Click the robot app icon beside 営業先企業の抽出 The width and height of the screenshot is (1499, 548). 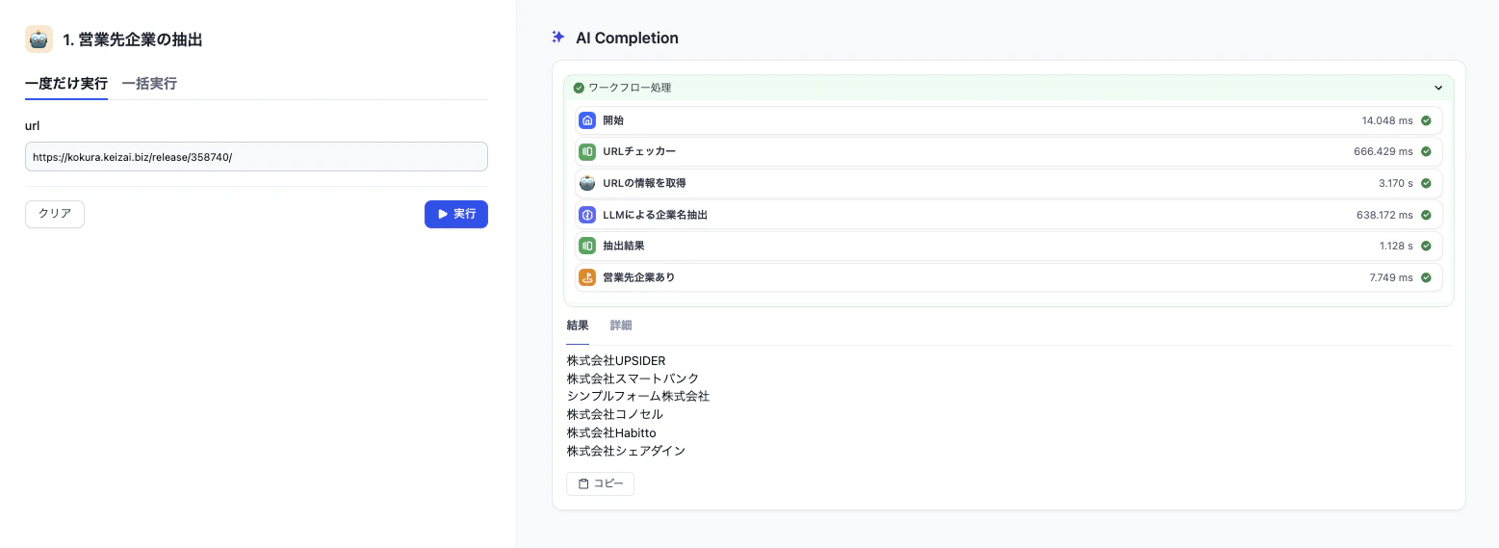coord(39,39)
